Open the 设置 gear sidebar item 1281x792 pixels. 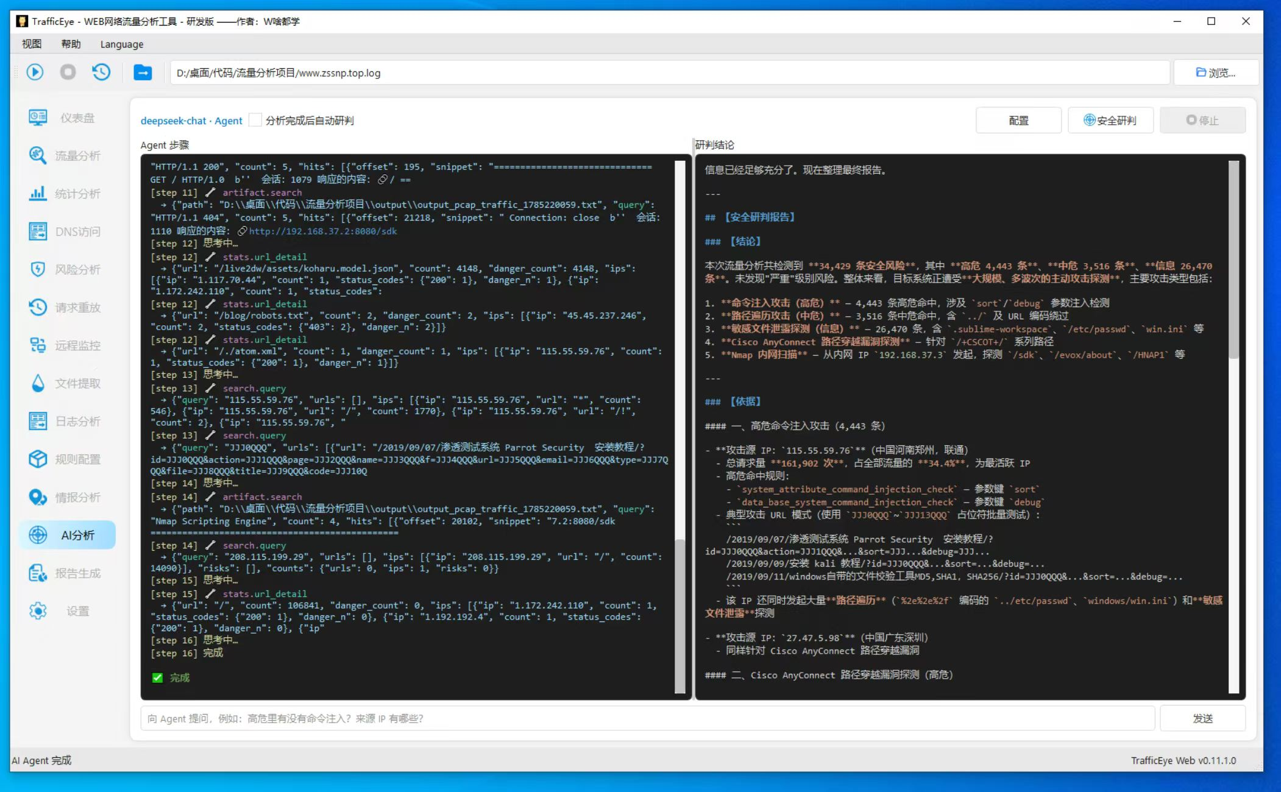(67, 611)
